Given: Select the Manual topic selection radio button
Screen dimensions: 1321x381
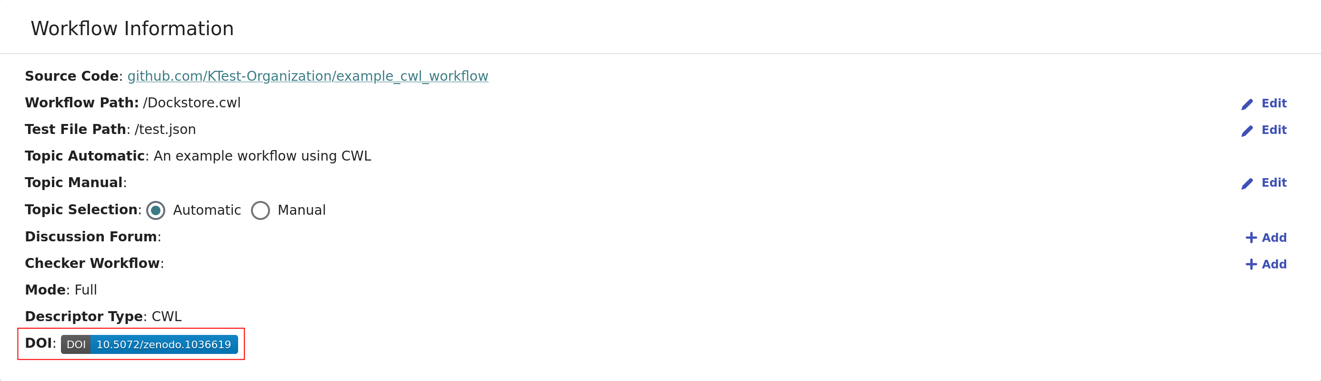Looking at the screenshot, I should [260, 210].
